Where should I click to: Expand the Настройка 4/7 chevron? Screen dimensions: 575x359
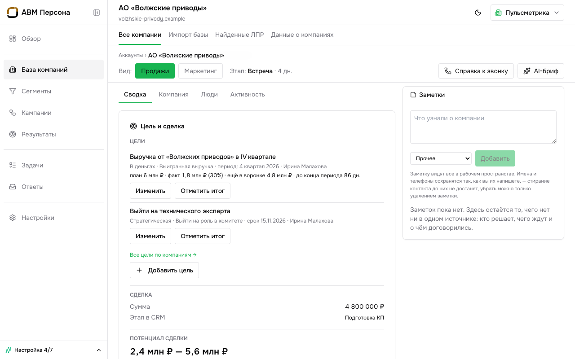click(99, 350)
